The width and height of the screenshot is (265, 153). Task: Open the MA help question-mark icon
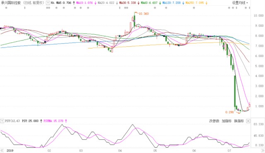[48, 3]
